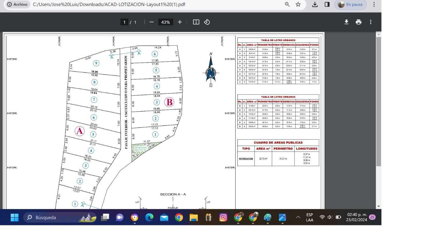430x242 pixels.
Task: Open PDF viewer more actions menu
Action: tap(371, 22)
